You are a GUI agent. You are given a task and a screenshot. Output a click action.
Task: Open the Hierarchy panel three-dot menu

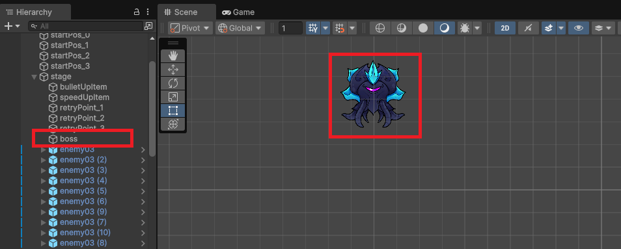pyautogui.click(x=148, y=12)
